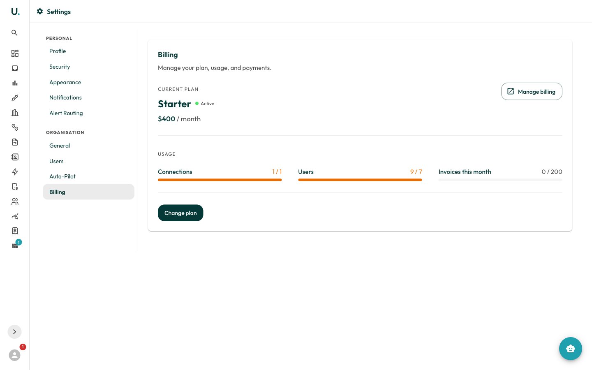Viewport: 592px width, 370px height.
Task: Click the Manage billing button
Action: tap(532, 91)
